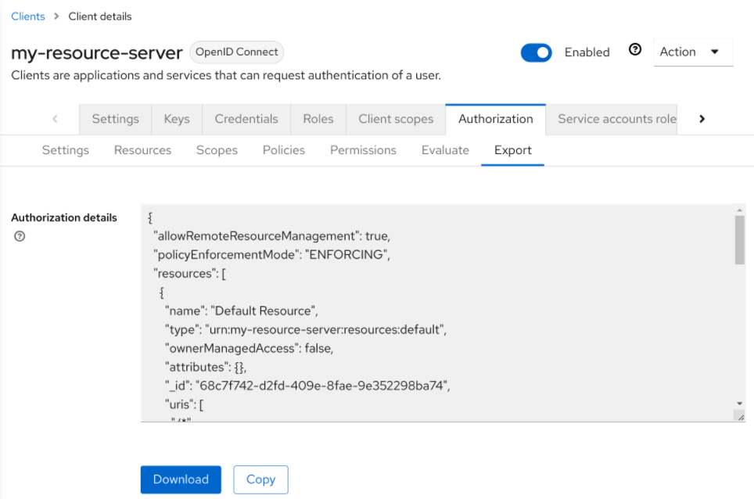Download the authorization details JSON
This screenshot has width=754, height=499.
point(181,479)
